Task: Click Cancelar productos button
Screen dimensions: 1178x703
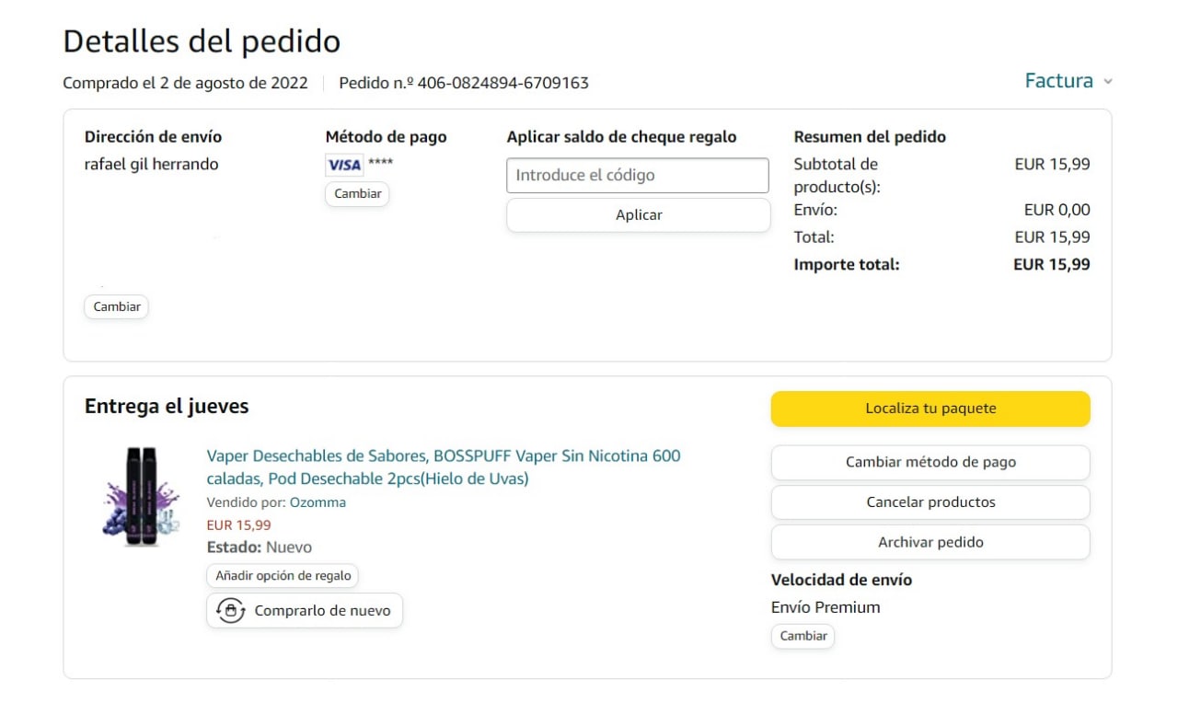Action: tap(930, 502)
